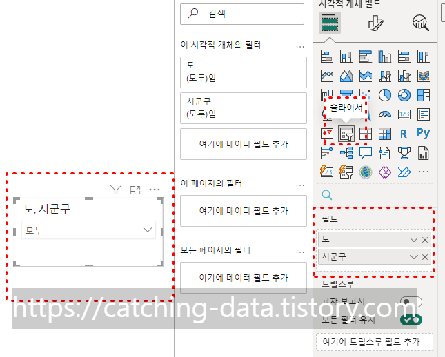The width and height of the screenshot is (445, 357).
Task: Select the clustered column chart visual
Action: point(384,57)
